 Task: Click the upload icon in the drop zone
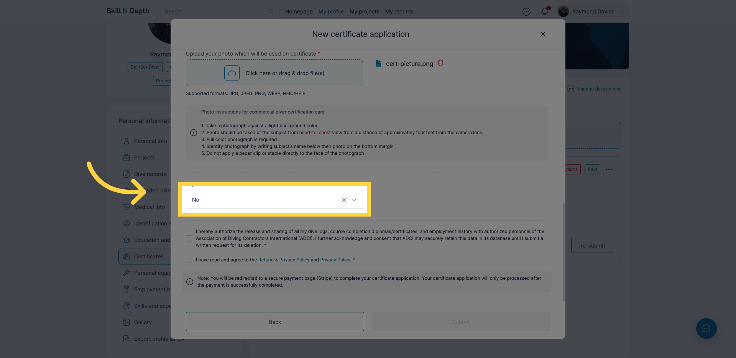232,72
